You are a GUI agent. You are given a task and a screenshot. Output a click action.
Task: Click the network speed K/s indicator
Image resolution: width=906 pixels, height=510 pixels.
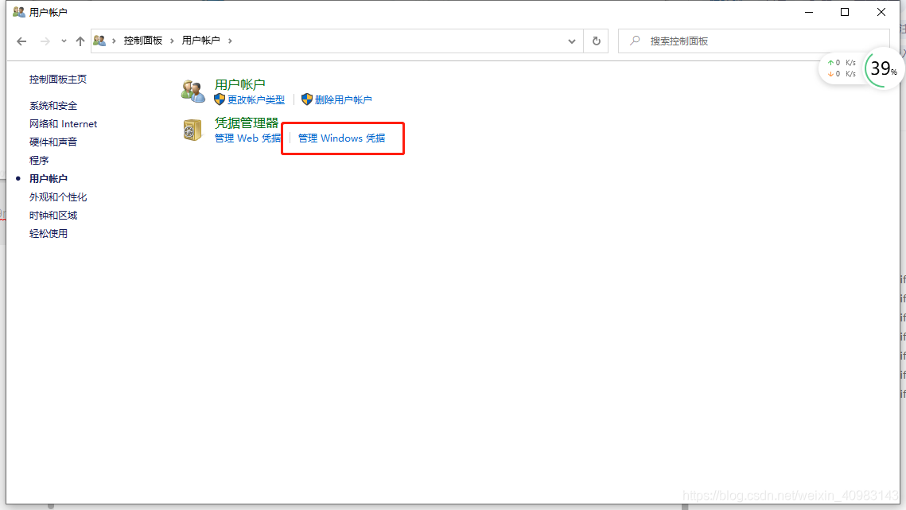click(842, 68)
